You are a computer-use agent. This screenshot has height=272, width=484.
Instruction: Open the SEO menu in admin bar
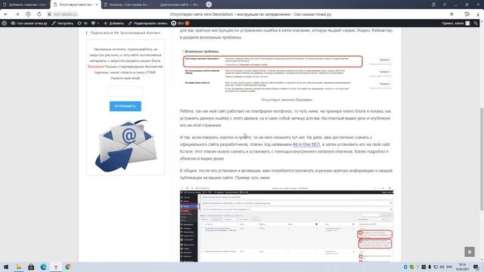(x=180, y=23)
